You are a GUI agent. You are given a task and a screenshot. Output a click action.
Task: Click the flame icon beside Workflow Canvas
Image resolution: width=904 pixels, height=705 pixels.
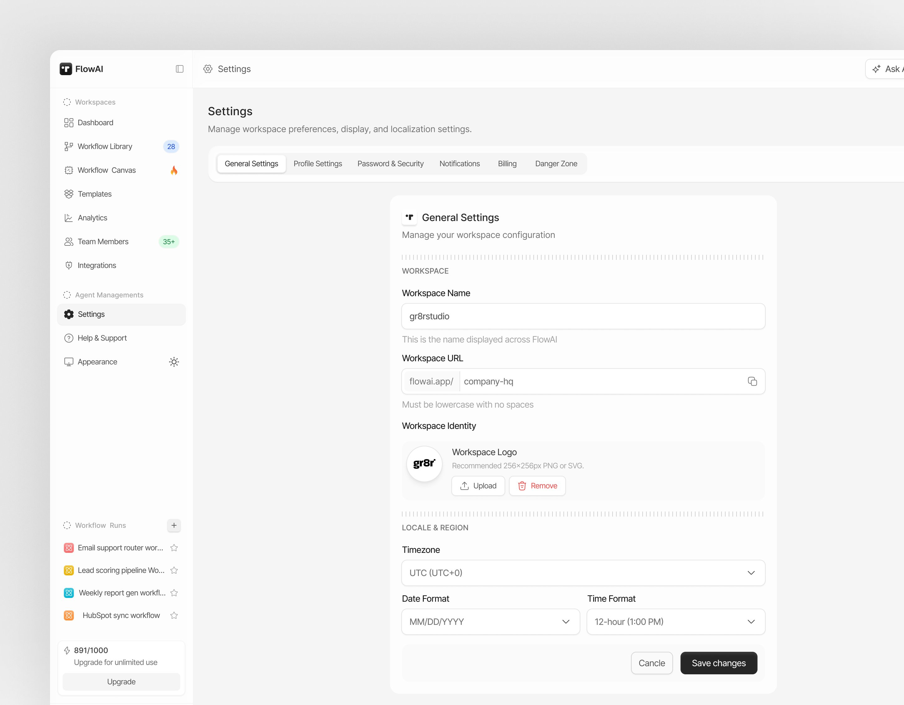pyautogui.click(x=174, y=170)
